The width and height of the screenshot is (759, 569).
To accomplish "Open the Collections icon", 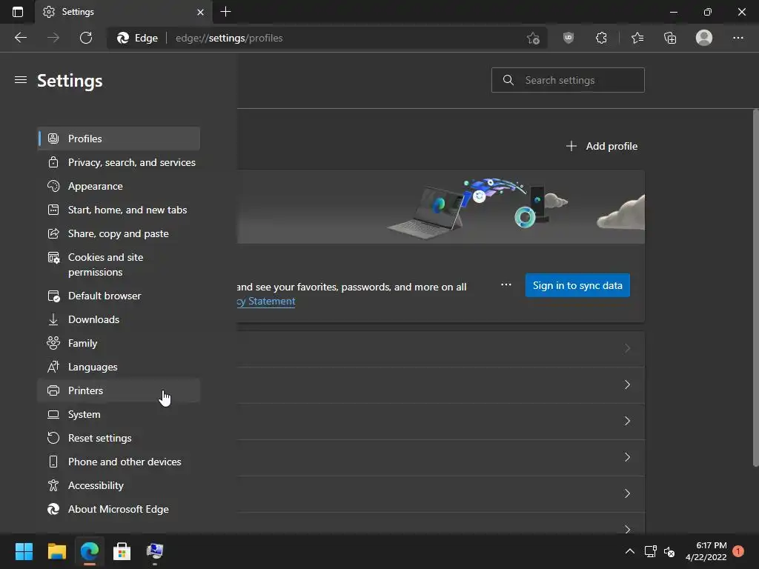I will [670, 38].
